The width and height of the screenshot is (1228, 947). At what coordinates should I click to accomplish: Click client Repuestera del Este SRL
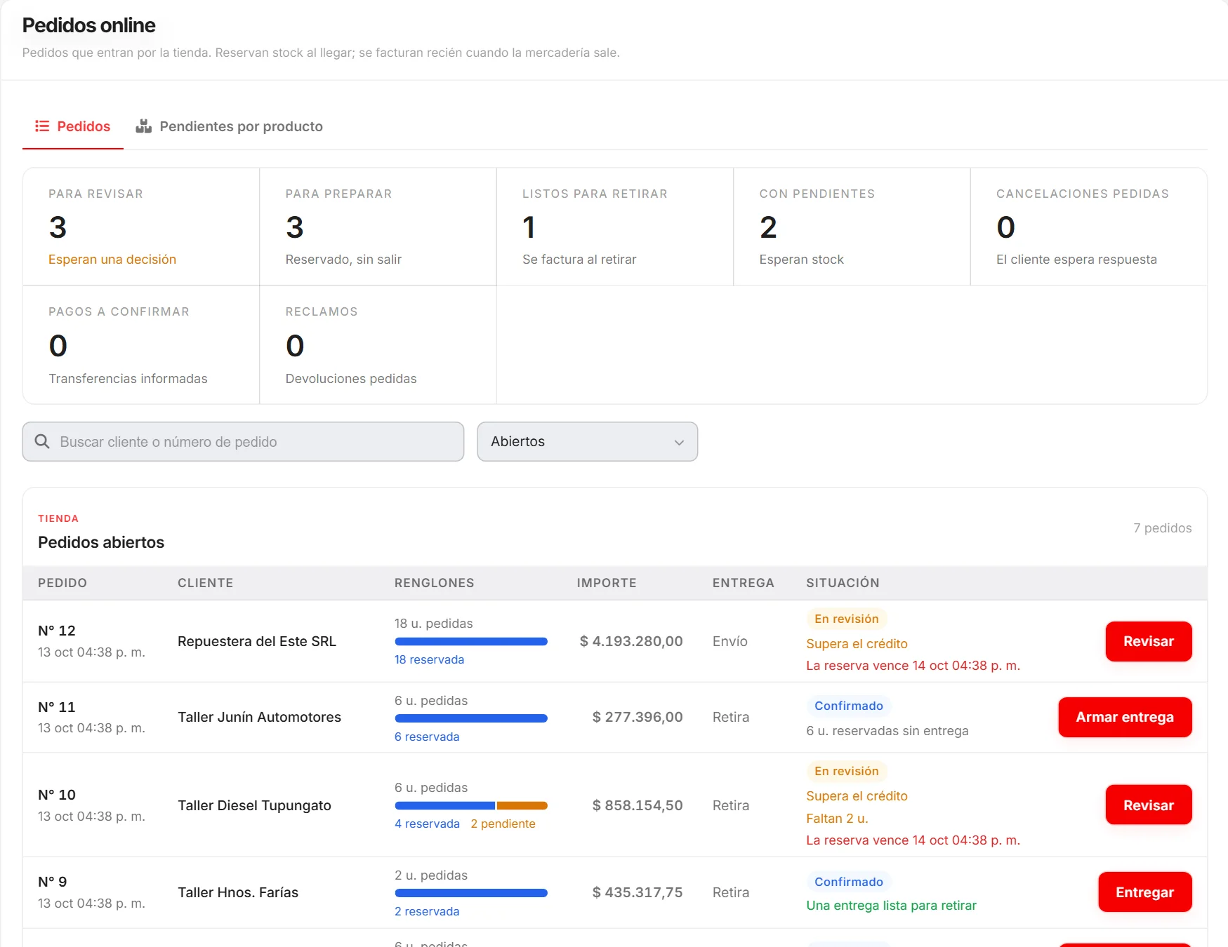257,641
